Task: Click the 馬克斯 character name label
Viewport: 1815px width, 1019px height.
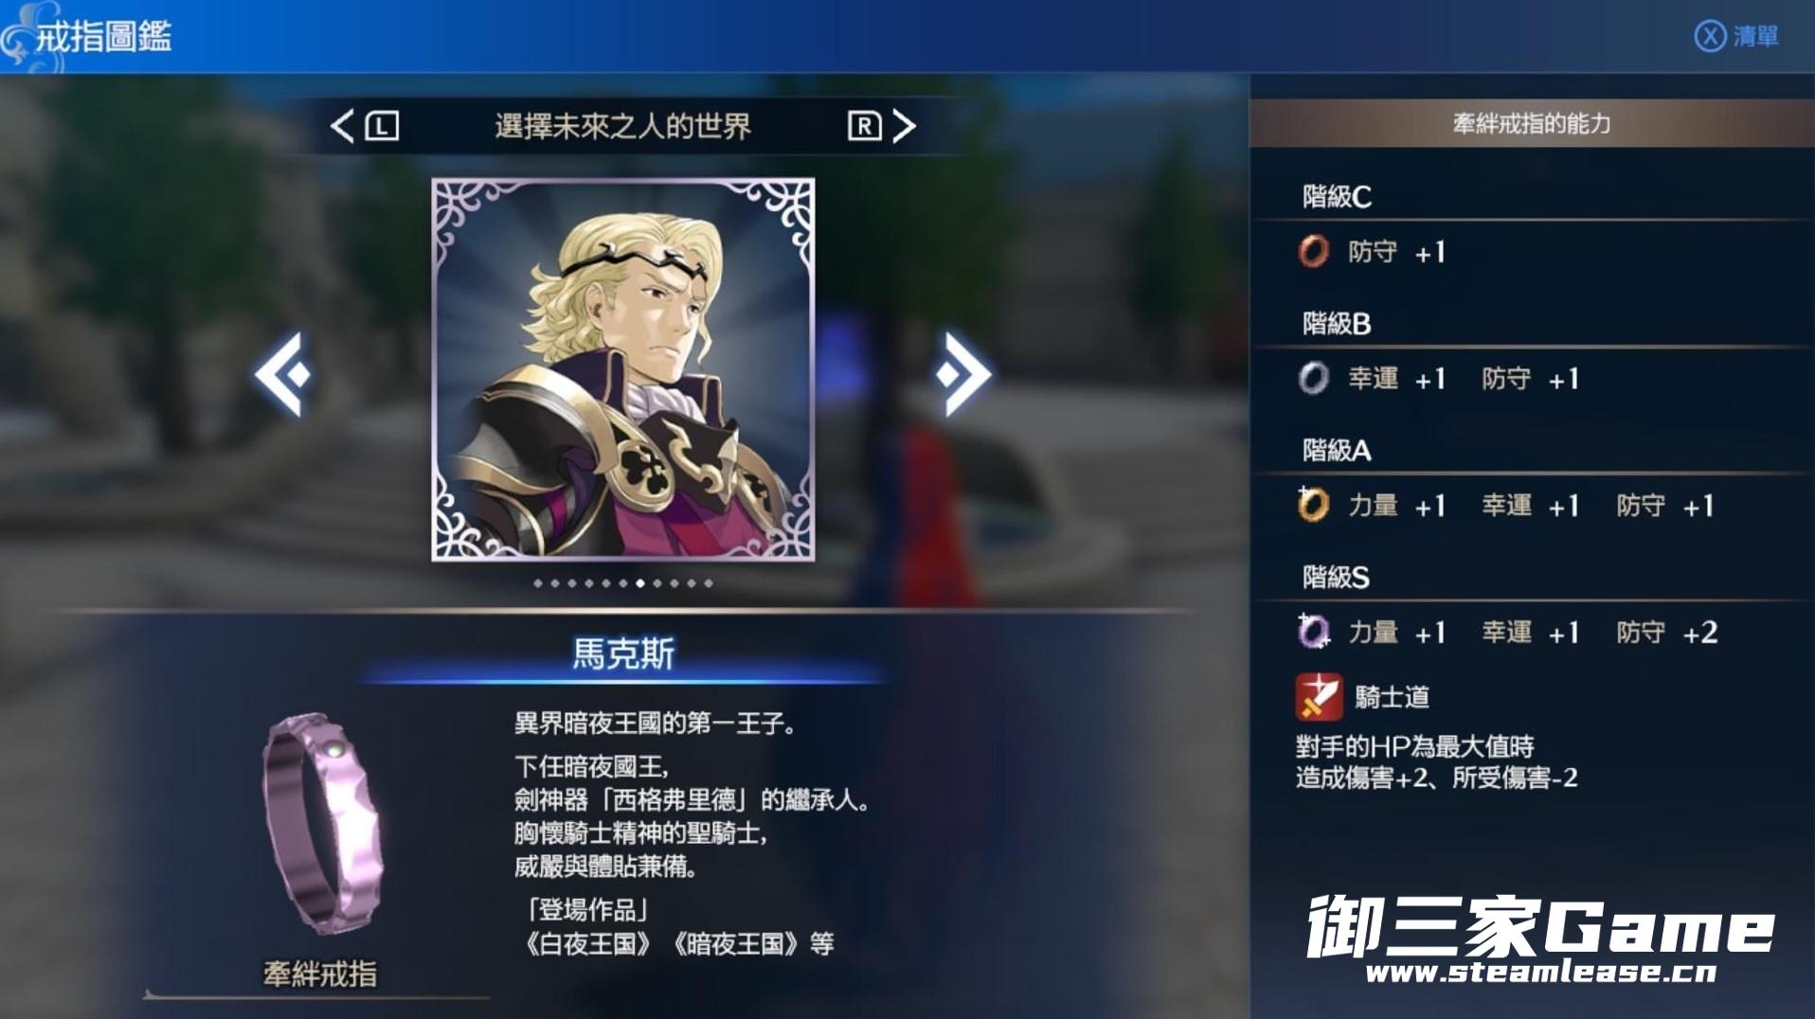Action: pyautogui.click(x=623, y=653)
